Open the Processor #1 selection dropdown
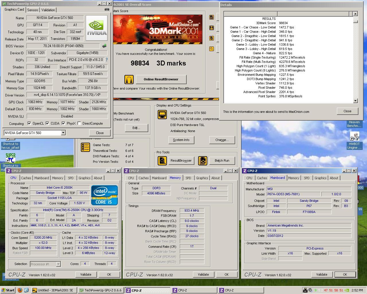The height and width of the screenshot is (294, 367). coord(58,264)
